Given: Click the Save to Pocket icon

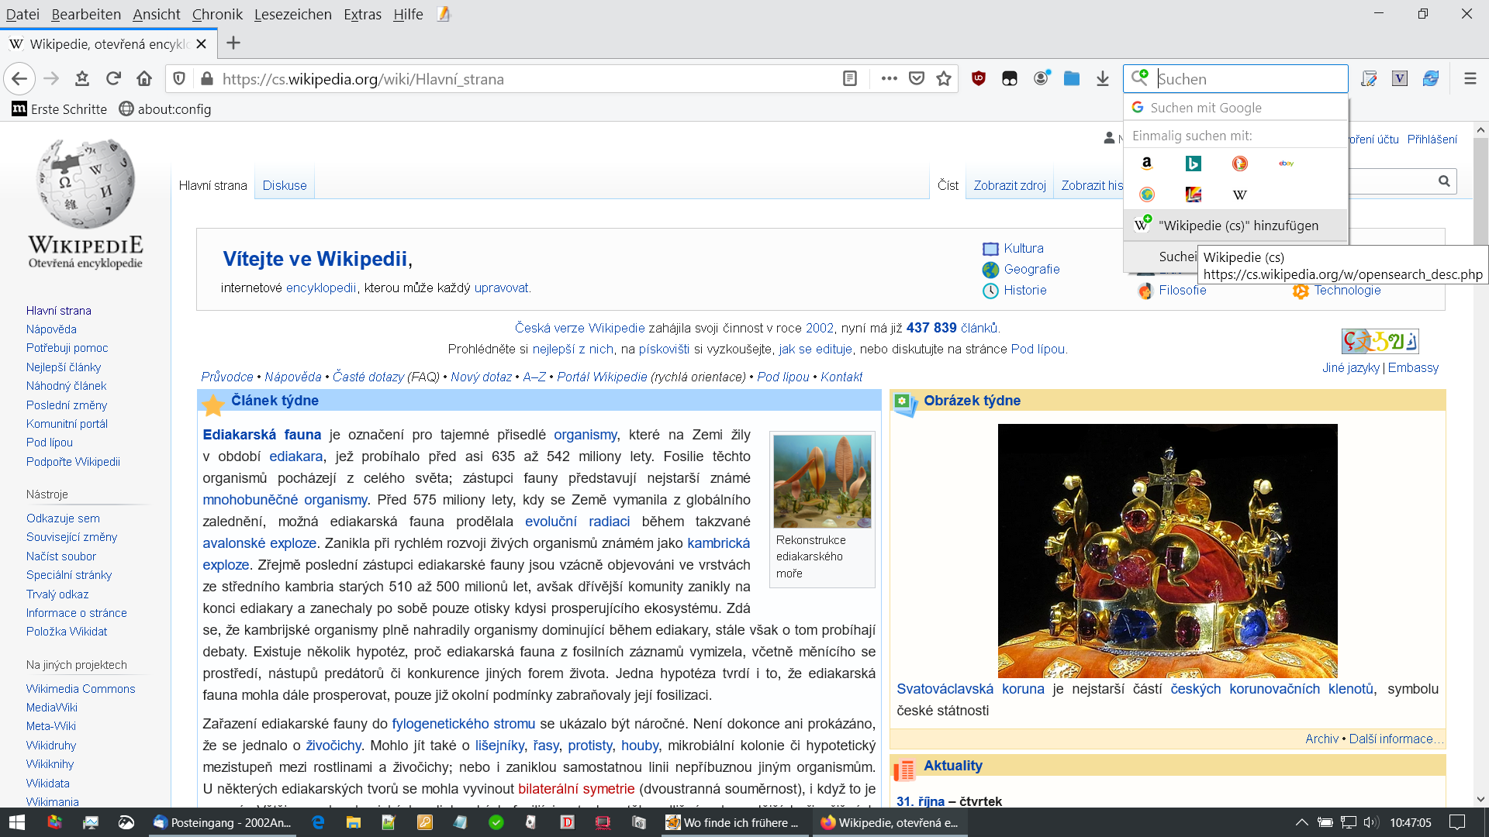Looking at the screenshot, I should click(917, 78).
